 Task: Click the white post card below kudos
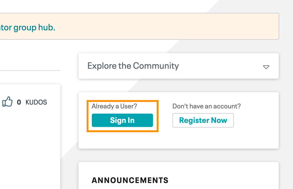point(29,147)
